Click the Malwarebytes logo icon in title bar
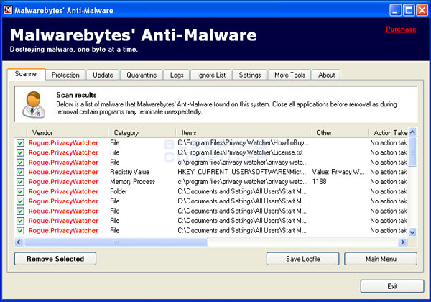 click(8, 10)
